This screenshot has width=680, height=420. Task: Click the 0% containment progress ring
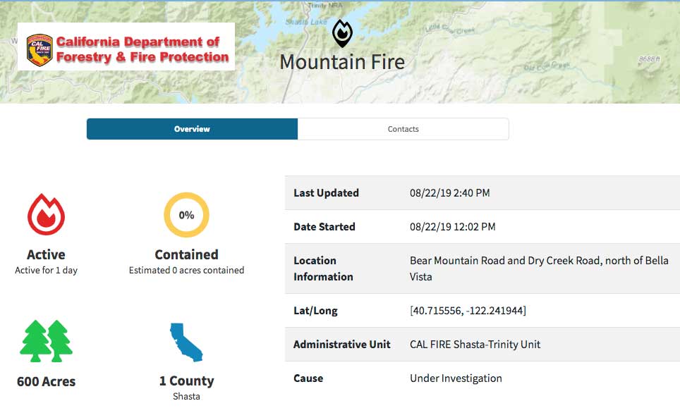point(186,215)
